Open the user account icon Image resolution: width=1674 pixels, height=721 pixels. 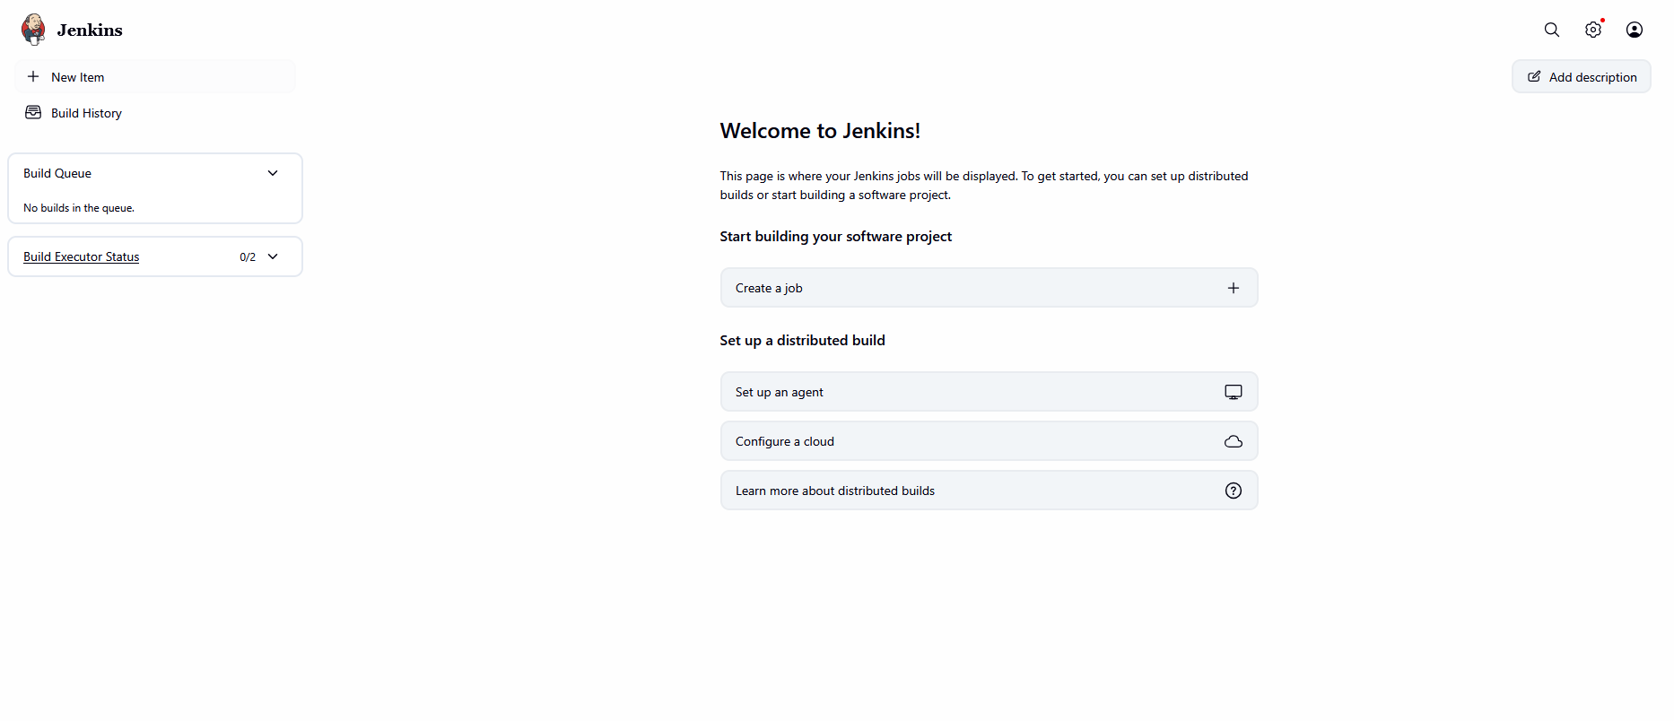click(x=1635, y=30)
